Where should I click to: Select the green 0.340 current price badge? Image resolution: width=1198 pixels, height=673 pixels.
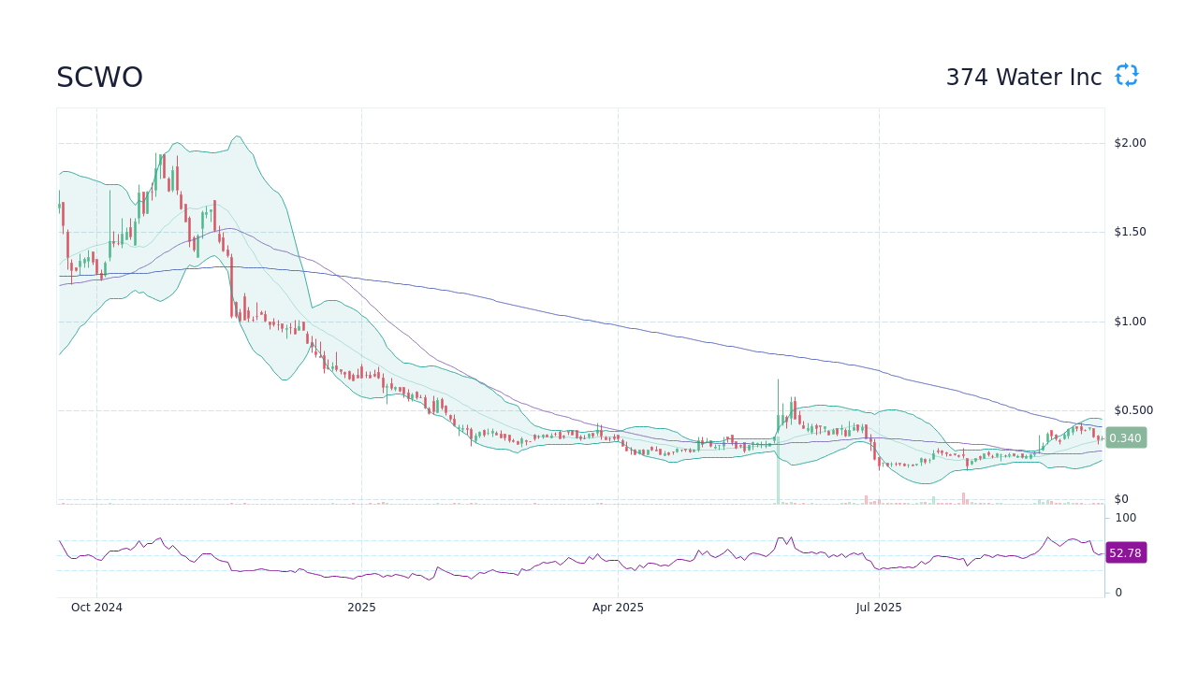click(1125, 437)
